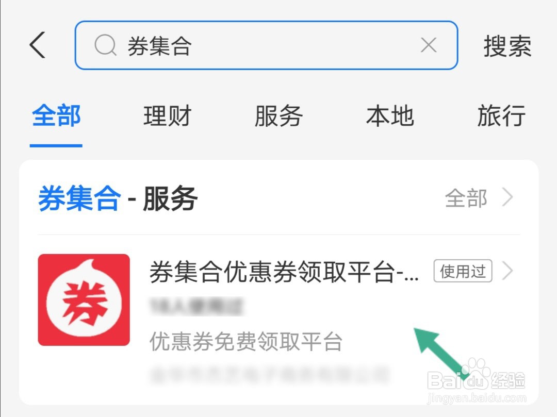The image size is (557, 417).
Task: Open the 本地 tab
Action: tap(390, 115)
